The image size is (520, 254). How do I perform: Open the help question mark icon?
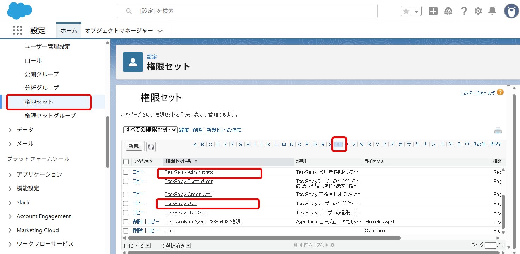click(x=464, y=11)
